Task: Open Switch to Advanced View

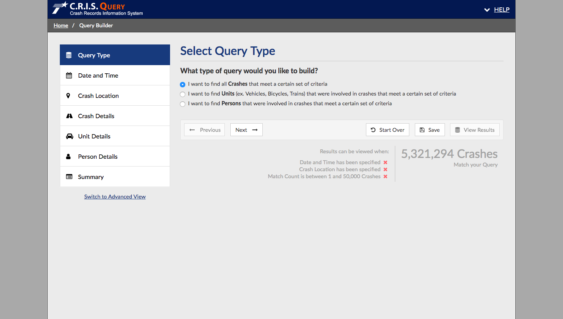Action: [115, 196]
